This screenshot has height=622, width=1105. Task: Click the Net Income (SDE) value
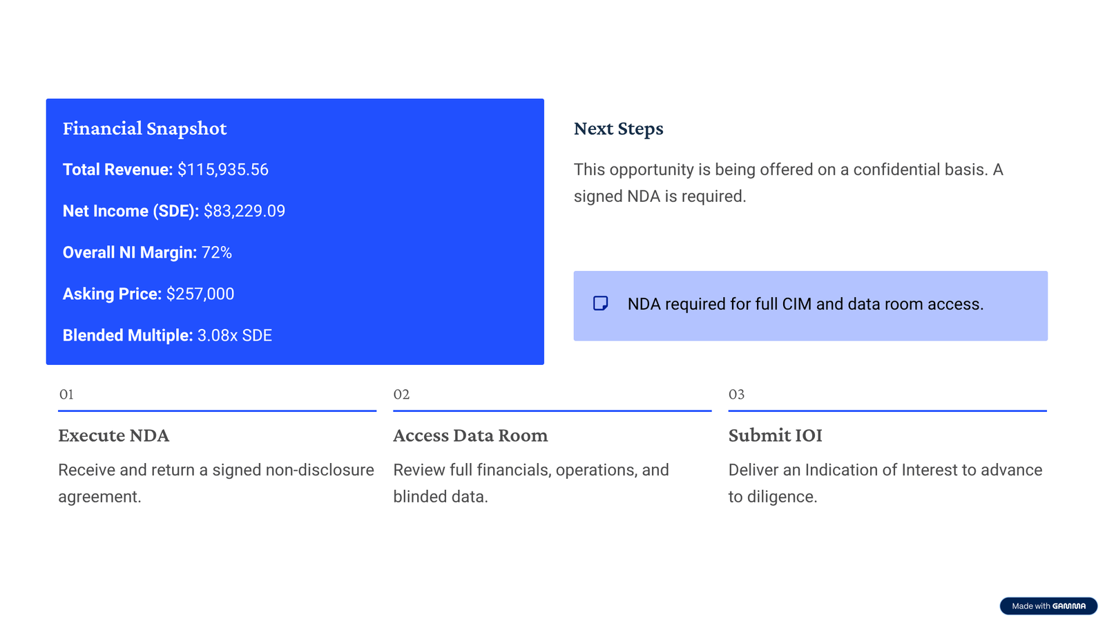pos(244,211)
